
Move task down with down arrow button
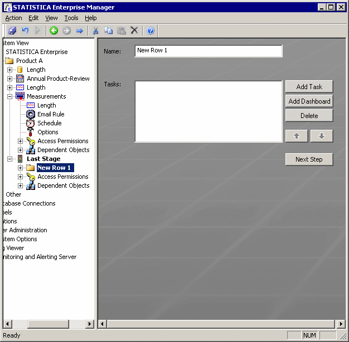tap(322, 136)
